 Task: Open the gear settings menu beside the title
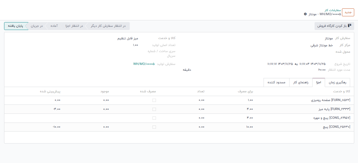tap(305, 14)
